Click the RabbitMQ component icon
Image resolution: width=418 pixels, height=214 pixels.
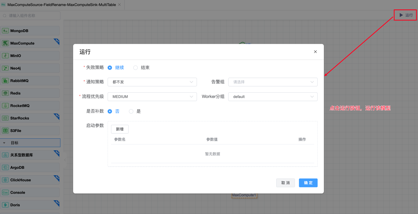pos(5,81)
